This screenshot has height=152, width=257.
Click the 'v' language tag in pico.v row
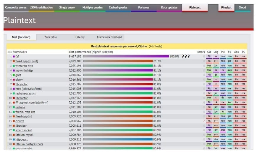tap(216, 79)
